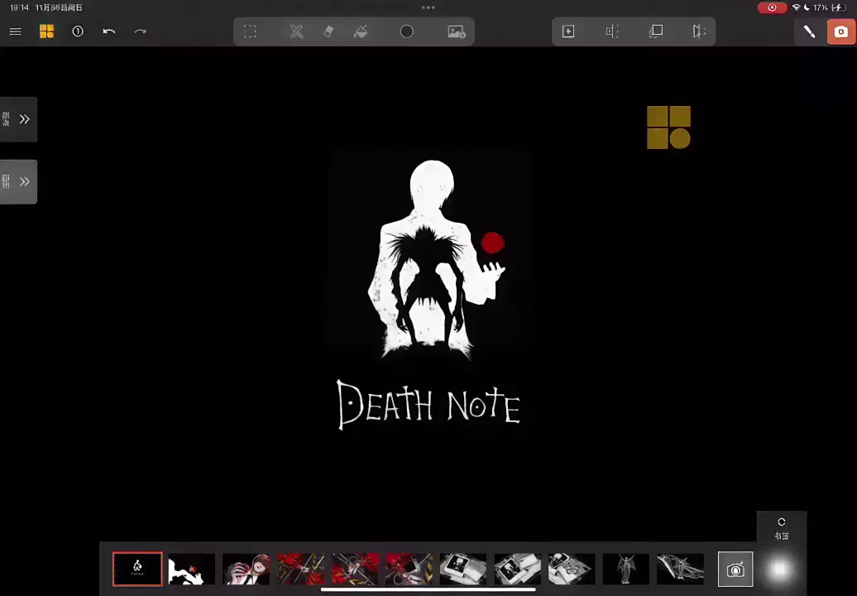The image size is (857, 596).
Task: Toggle the brush mode in top-right
Action: (808, 31)
